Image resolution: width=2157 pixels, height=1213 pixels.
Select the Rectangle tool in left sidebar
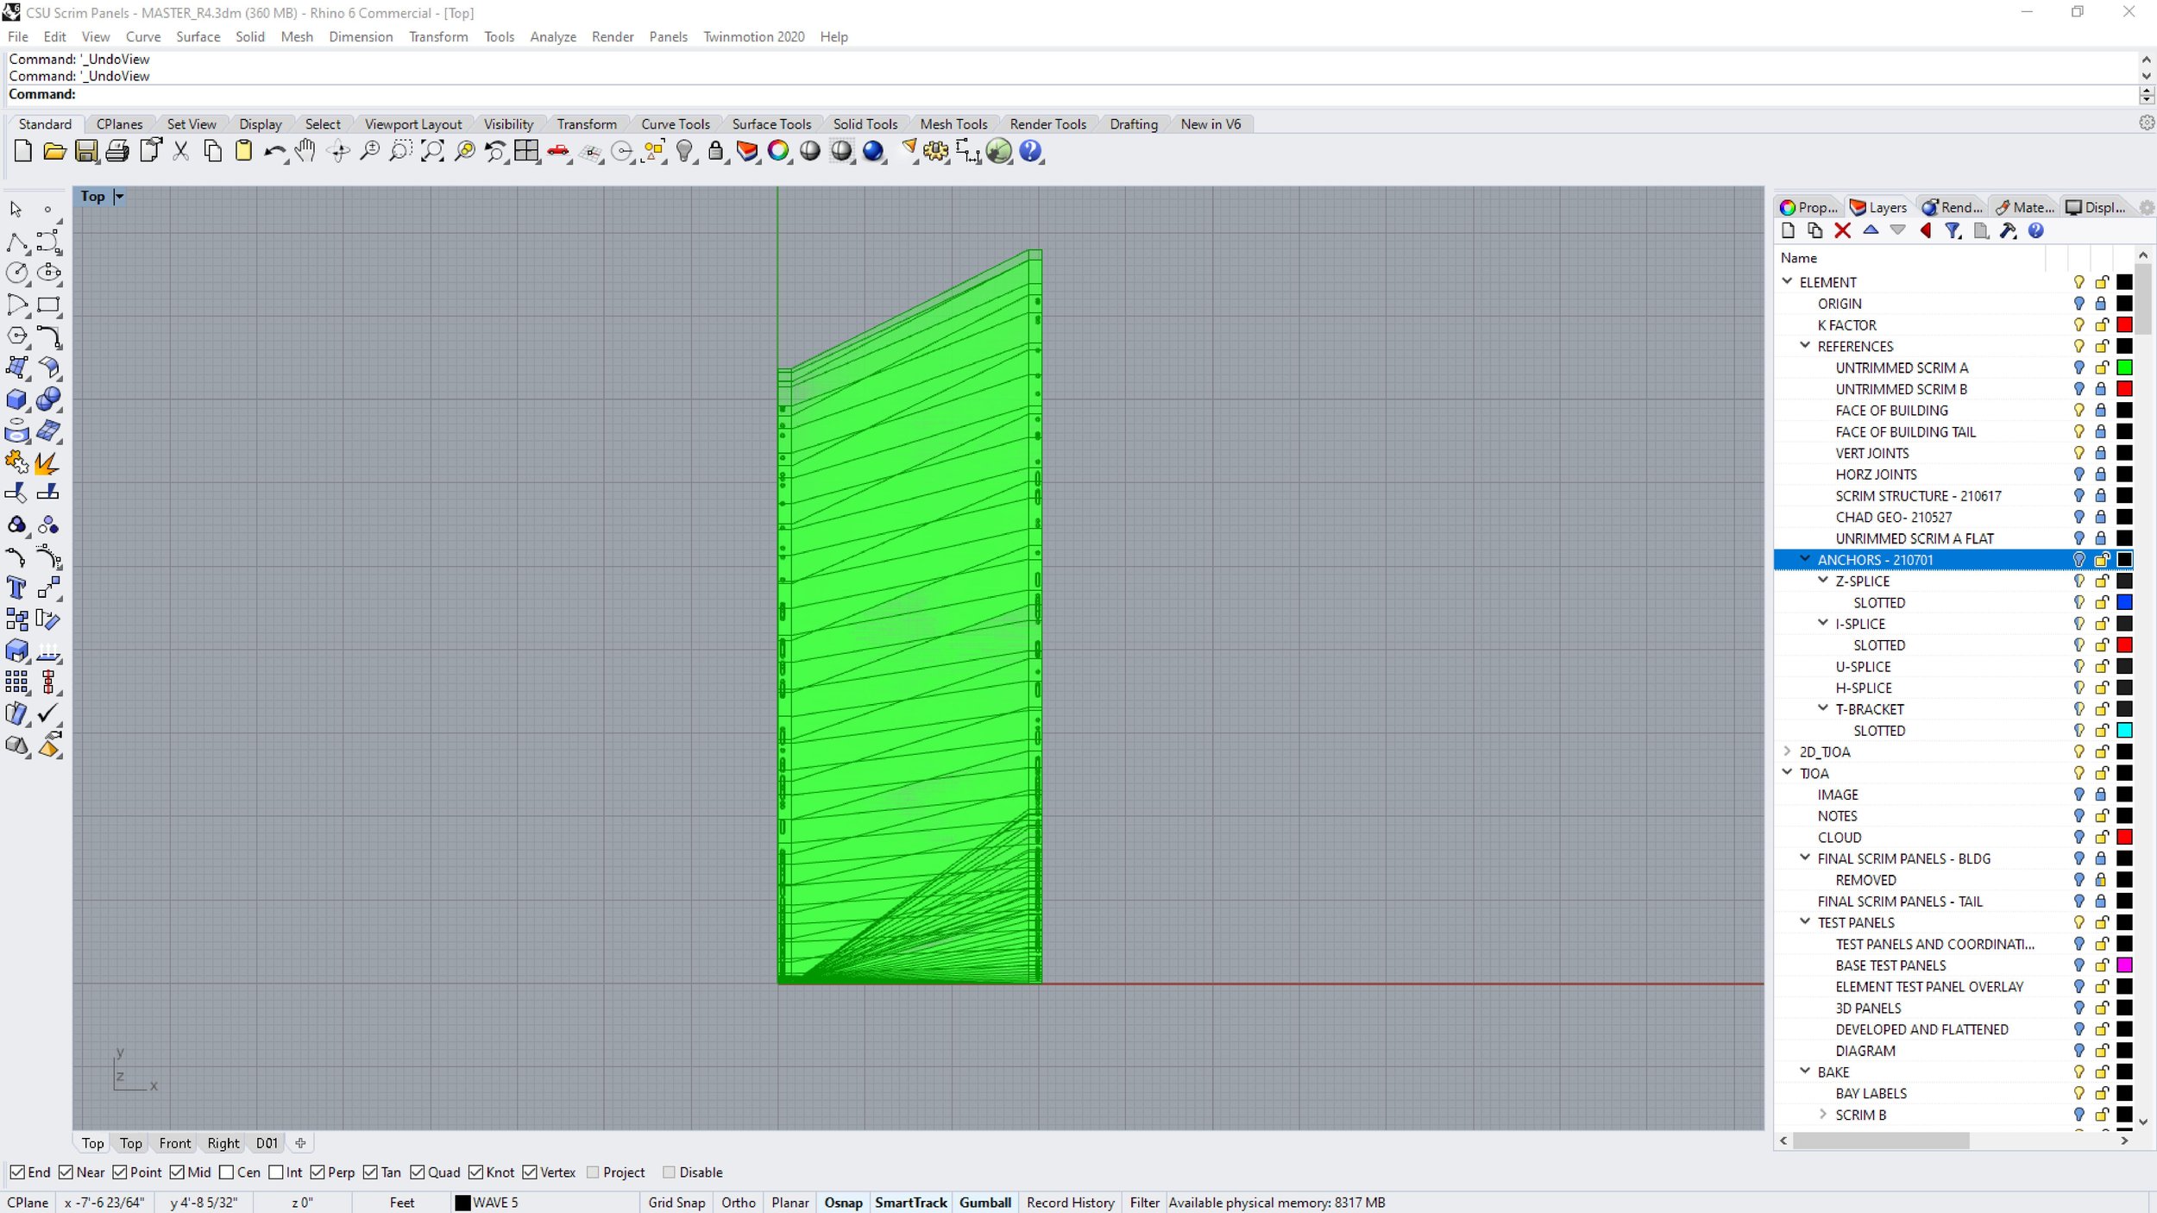pyautogui.click(x=48, y=305)
